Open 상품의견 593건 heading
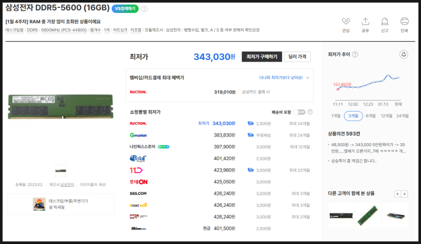This screenshot has height=244, width=421. 344,134
